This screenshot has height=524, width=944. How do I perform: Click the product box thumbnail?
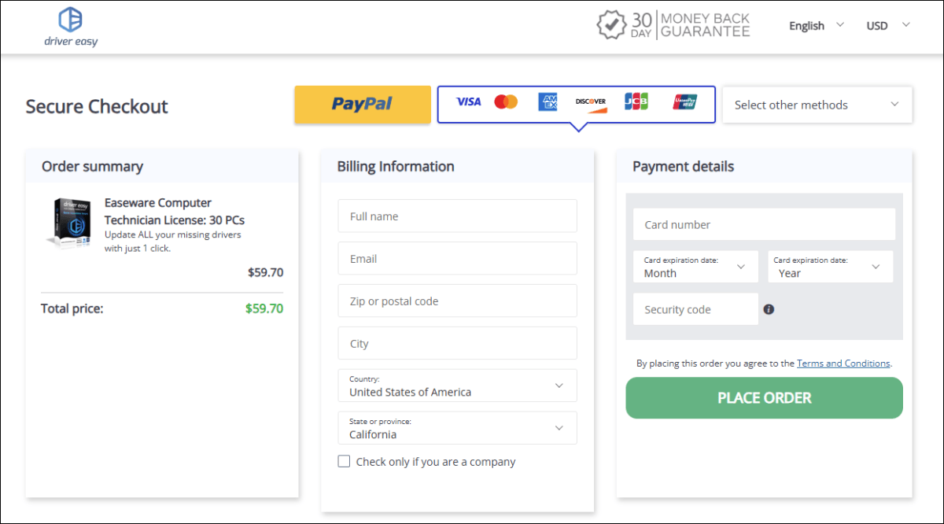pyautogui.click(x=74, y=223)
